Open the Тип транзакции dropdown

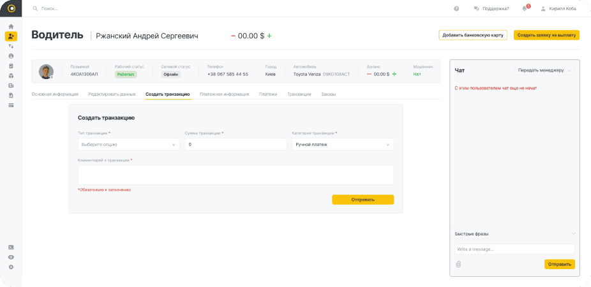(128, 145)
